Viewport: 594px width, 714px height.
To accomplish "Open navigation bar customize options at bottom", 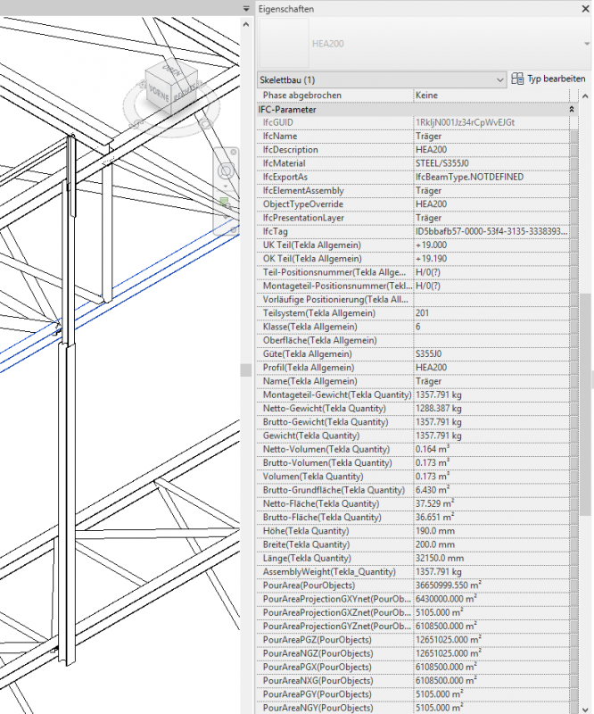I will tap(235, 230).
